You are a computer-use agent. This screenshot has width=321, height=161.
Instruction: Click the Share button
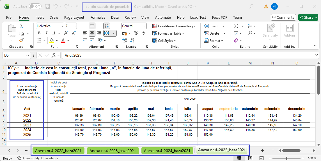click(308, 17)
